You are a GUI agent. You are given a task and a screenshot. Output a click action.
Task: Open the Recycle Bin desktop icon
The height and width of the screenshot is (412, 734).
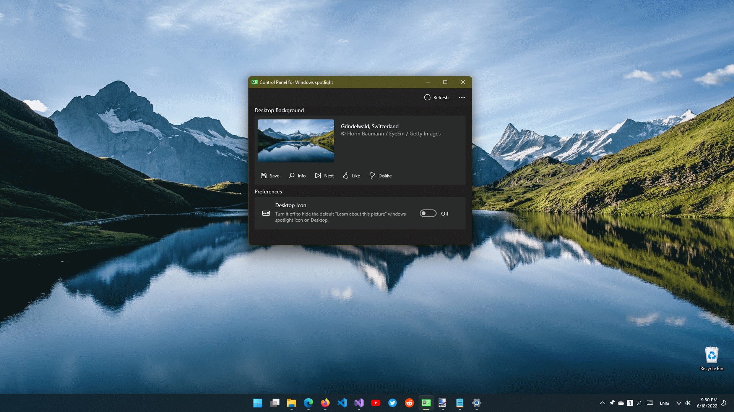(x=711, y=359)
